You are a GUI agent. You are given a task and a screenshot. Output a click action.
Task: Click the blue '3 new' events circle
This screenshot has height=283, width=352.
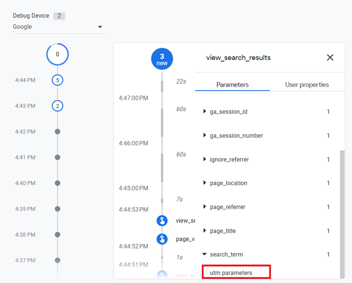pyautogui.click(x=162, y=59)
